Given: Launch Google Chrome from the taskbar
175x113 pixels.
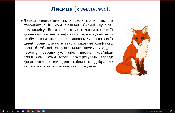Looking at the screenshot, I should pyautogui.click(x=28, y=111).
